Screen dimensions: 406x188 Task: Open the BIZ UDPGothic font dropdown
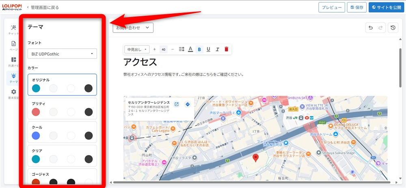point(62,54)
